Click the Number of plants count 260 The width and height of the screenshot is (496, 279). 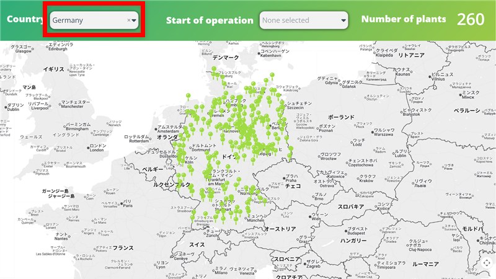click(x=471, y=19)
